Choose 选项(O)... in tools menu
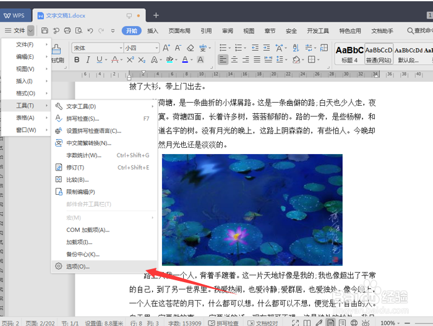433x326 pixels. pos(104,267)
